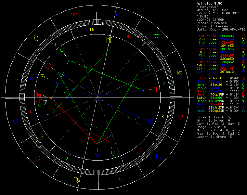Click the '1st house: 29Gem05' row

point(222,36)
